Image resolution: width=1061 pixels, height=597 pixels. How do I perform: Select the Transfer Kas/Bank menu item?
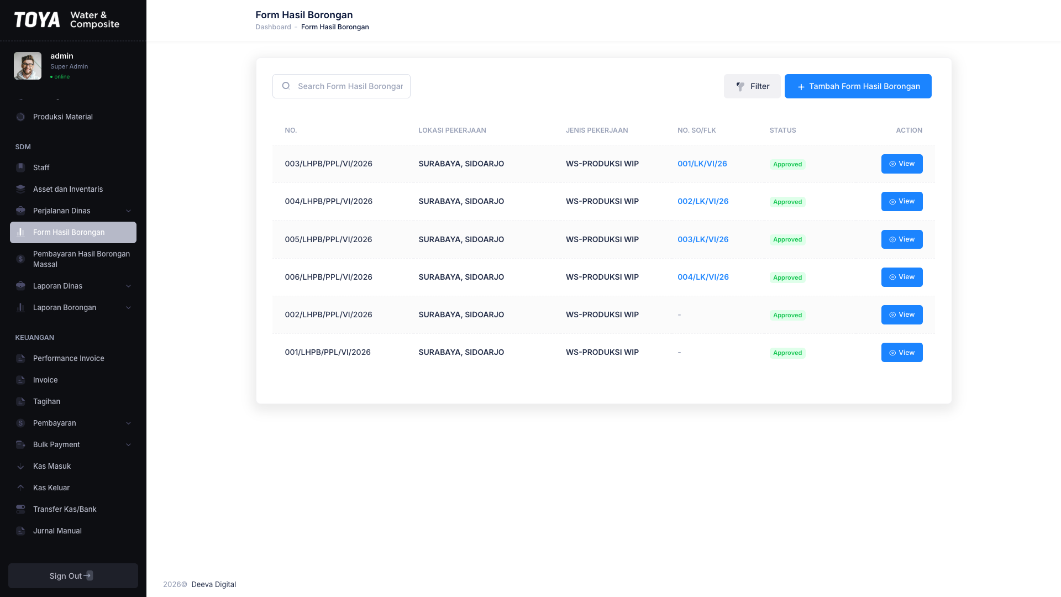coord(73,509)
